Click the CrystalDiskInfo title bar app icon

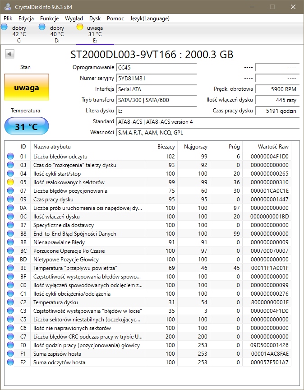tap(7, 7)
